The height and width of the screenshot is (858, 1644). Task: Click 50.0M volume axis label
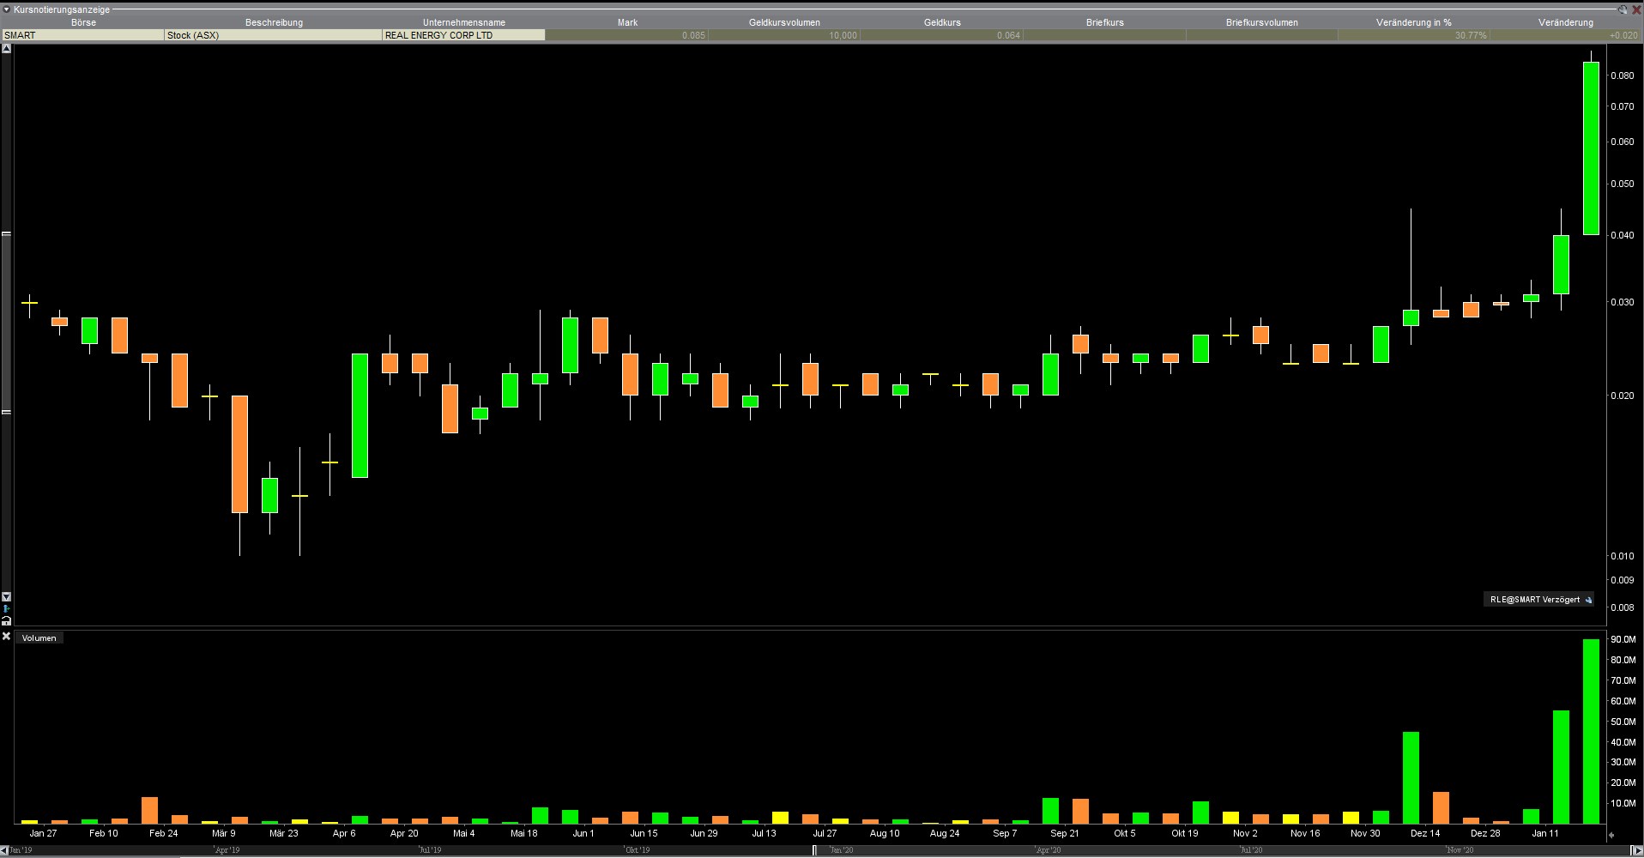pyautogui.click(x=1623, y=722)
